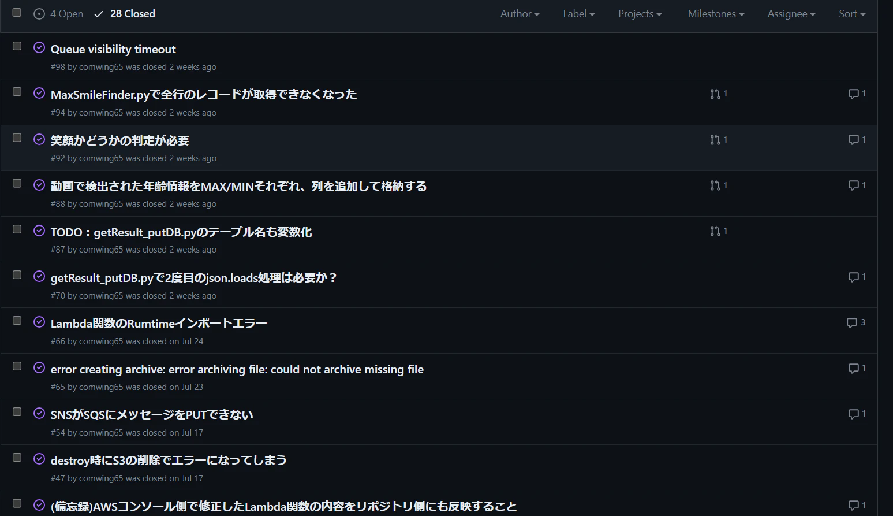Select checkbox for issue #54
Screen dimensions: 893x516
click(x=17, y=411)
